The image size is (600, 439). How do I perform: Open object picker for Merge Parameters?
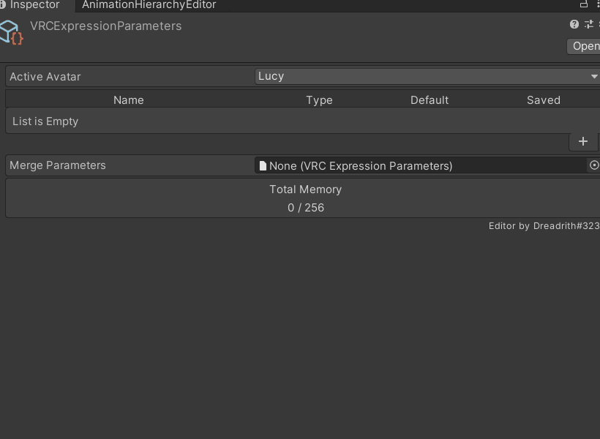tap(594, 165)
